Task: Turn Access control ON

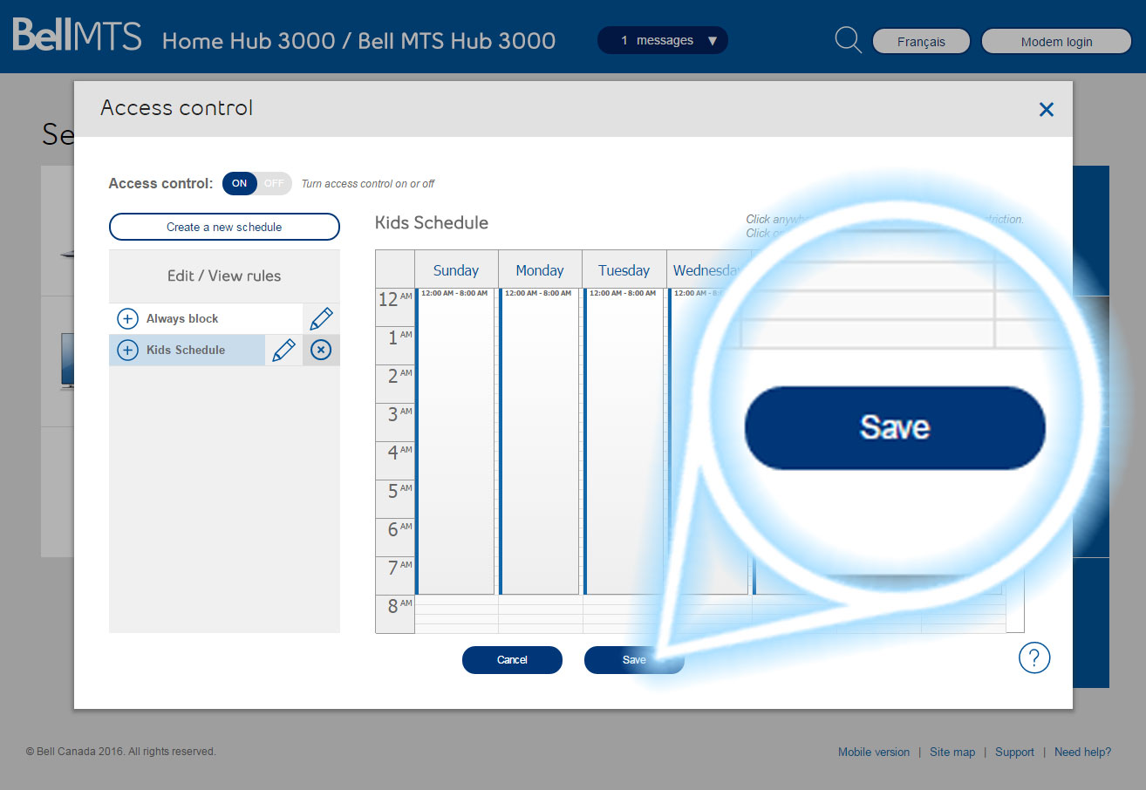Action: 240,183
